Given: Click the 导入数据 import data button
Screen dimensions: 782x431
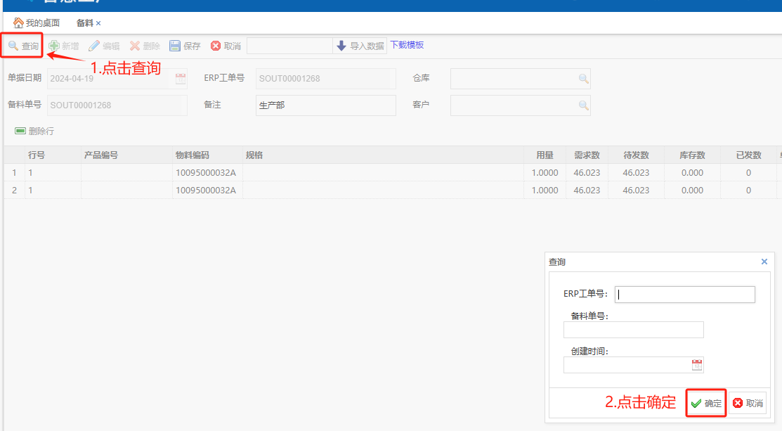Looking at the screenshot, I should click(360, 46).
